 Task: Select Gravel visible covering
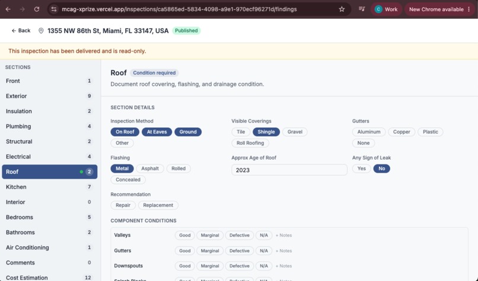point(295,132)
